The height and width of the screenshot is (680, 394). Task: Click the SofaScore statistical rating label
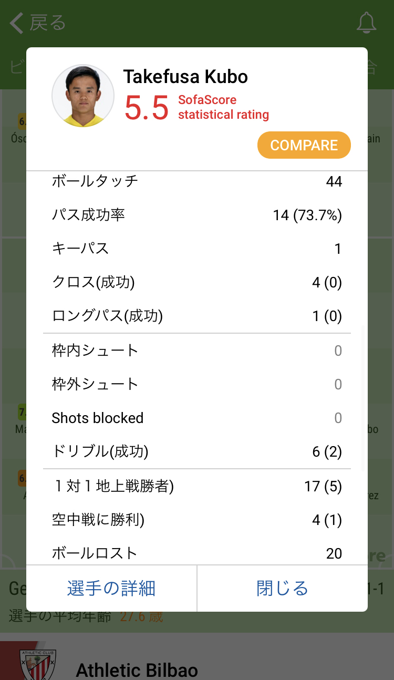click(x=223, y=107)
